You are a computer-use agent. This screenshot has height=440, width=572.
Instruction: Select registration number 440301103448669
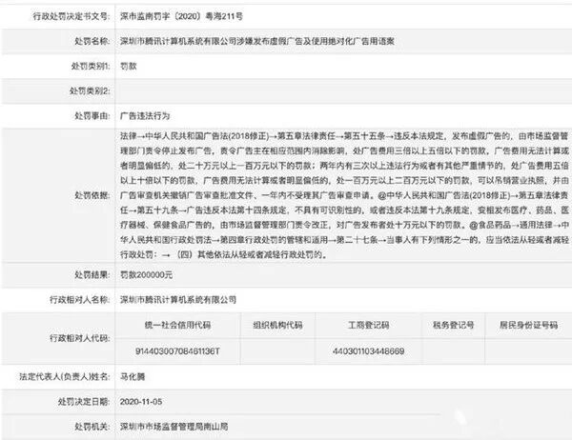[x=368, y=351]
